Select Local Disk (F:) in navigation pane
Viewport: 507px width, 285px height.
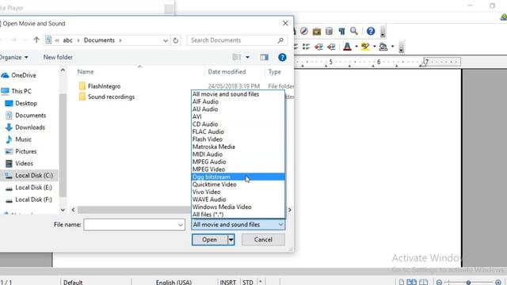[33, 199]
